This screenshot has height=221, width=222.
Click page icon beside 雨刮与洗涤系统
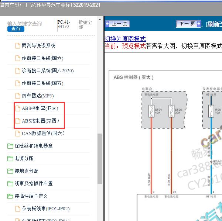(18, 46)
